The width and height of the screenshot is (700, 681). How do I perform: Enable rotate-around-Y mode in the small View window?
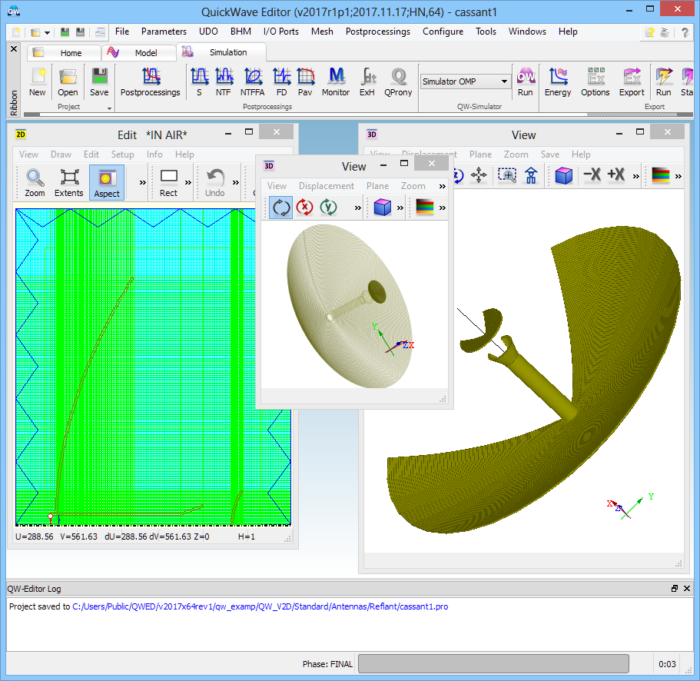tap(329, 208)
